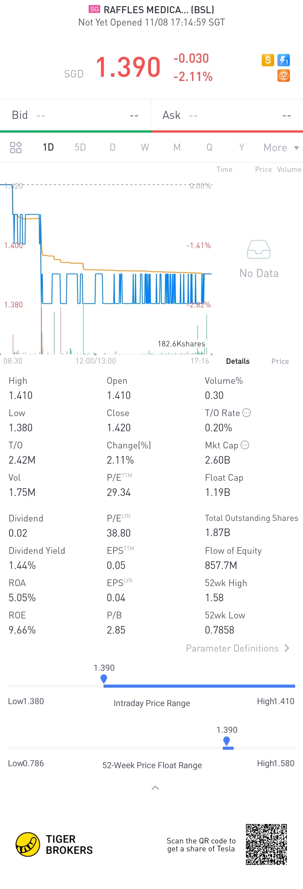Viewport: 303px width, 889px height.
Task: Tap the Vol value 1.75M
Action: tap(22, 492)
